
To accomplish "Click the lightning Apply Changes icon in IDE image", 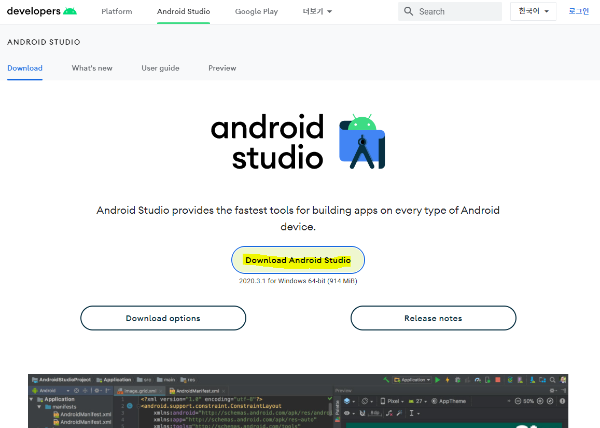I will tap(448, 380).
